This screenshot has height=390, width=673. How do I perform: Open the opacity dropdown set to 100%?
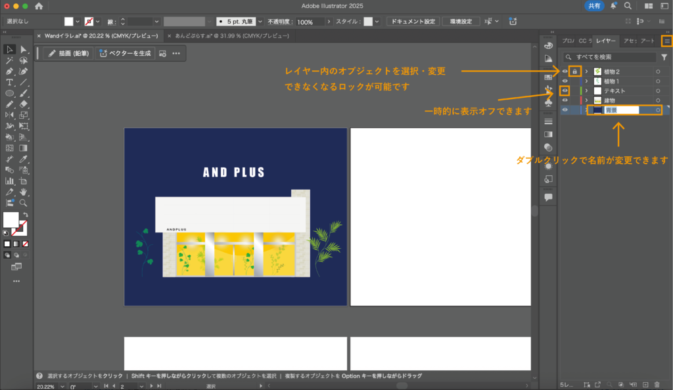pos(329,21)
